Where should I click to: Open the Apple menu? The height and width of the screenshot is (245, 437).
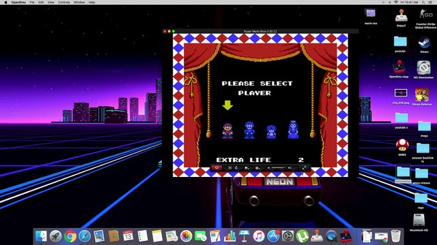point(5,2)
